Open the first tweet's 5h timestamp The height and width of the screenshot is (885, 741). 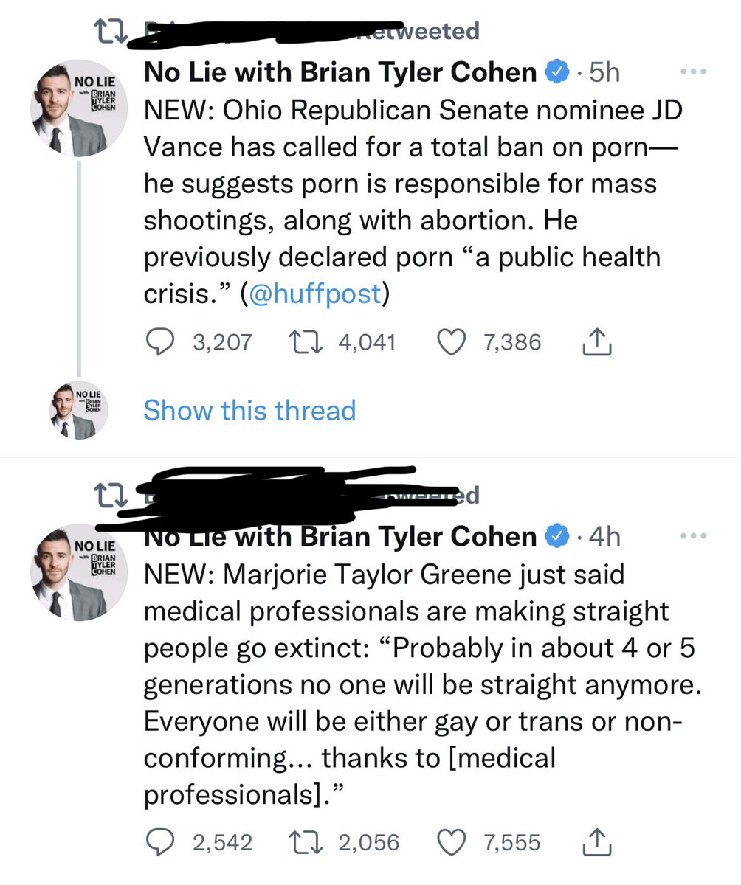605,73
